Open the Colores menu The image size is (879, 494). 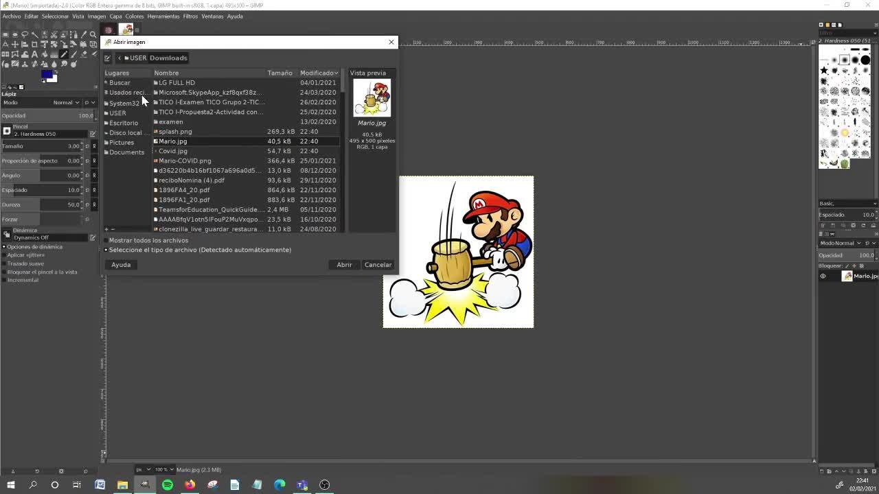click(x=135, y=16)
